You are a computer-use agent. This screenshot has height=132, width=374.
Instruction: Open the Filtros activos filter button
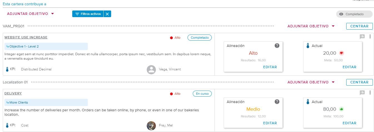coord(88,14)
